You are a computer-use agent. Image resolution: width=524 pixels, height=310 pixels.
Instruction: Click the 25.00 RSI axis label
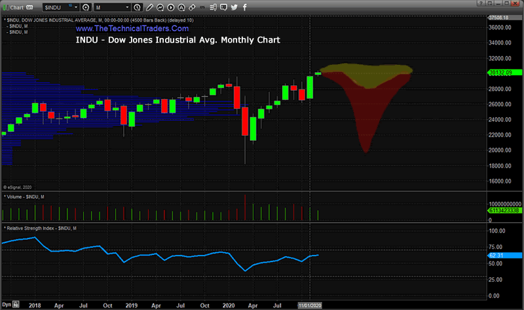coord(495,280)
